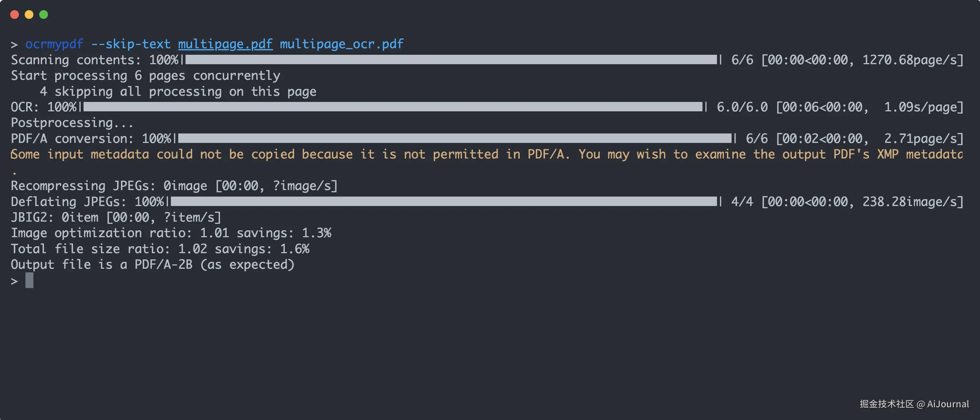Screen dimensions: 980x420
Task: Click the yellow minimize traffic light
Action: (29, 14)
